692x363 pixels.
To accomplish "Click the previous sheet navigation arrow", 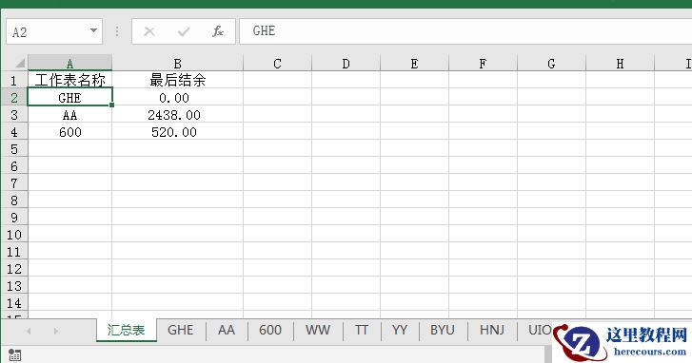I will tap(29, 331).
